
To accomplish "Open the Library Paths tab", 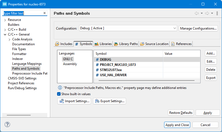I will (x=126, y=44).
